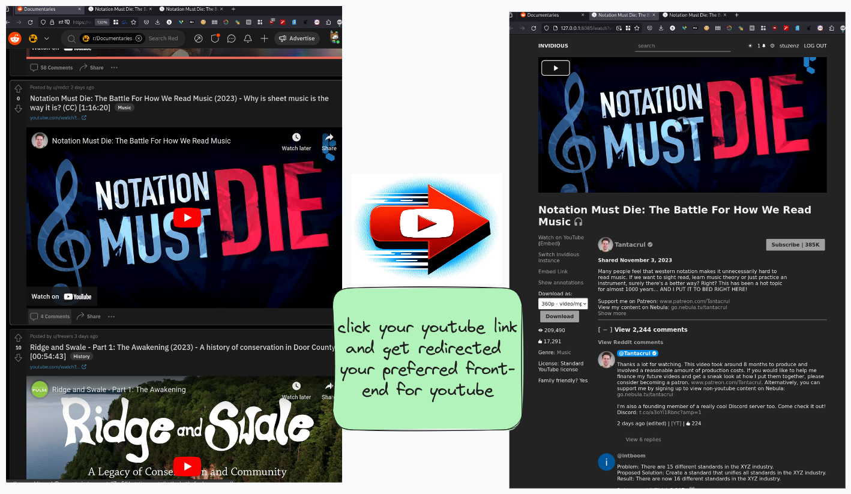Reload the Invidious page in the right browser
The height and width of the screenshot is (494, 851).
tap(534, 28)
